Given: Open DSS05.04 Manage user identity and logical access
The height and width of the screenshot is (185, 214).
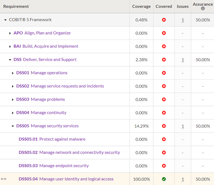Looking at the screenshot, I should click(x=66, y=179).
